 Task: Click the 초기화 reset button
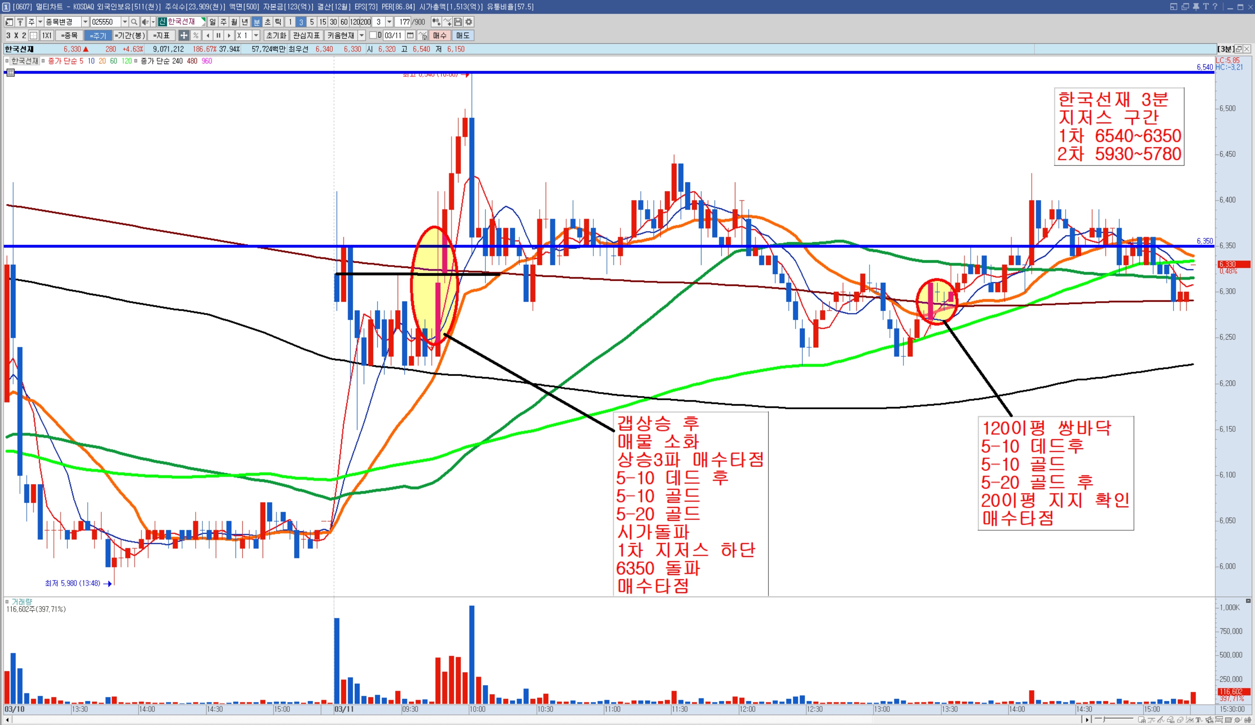276,35
